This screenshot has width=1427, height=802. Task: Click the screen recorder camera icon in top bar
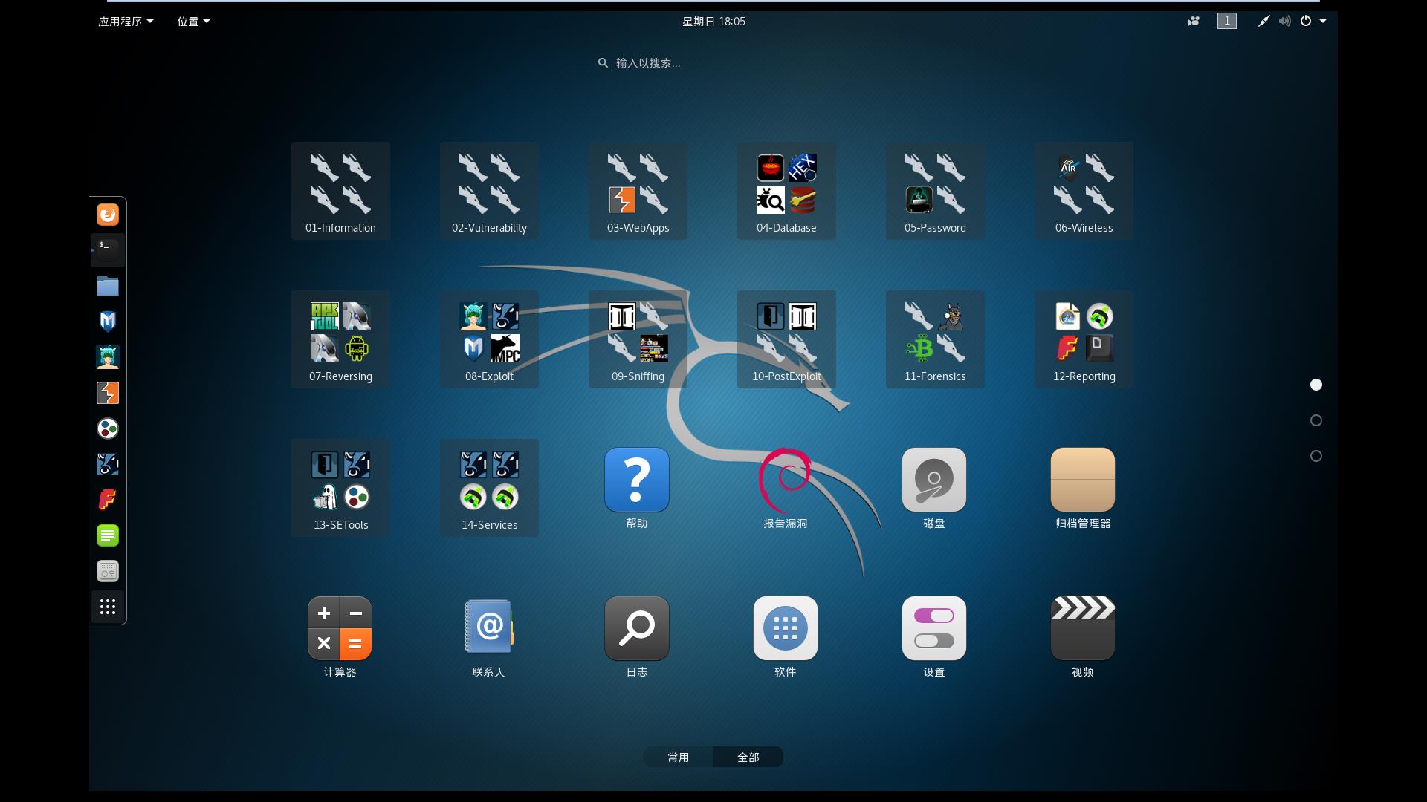pos(1194,22)
